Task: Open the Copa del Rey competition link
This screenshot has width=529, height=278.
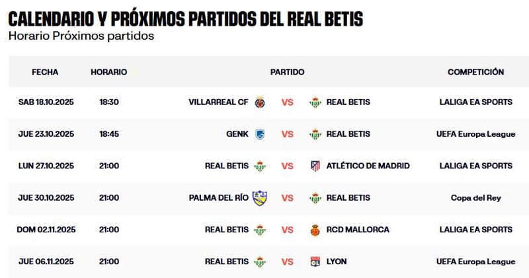Action: tap(475, 198)
